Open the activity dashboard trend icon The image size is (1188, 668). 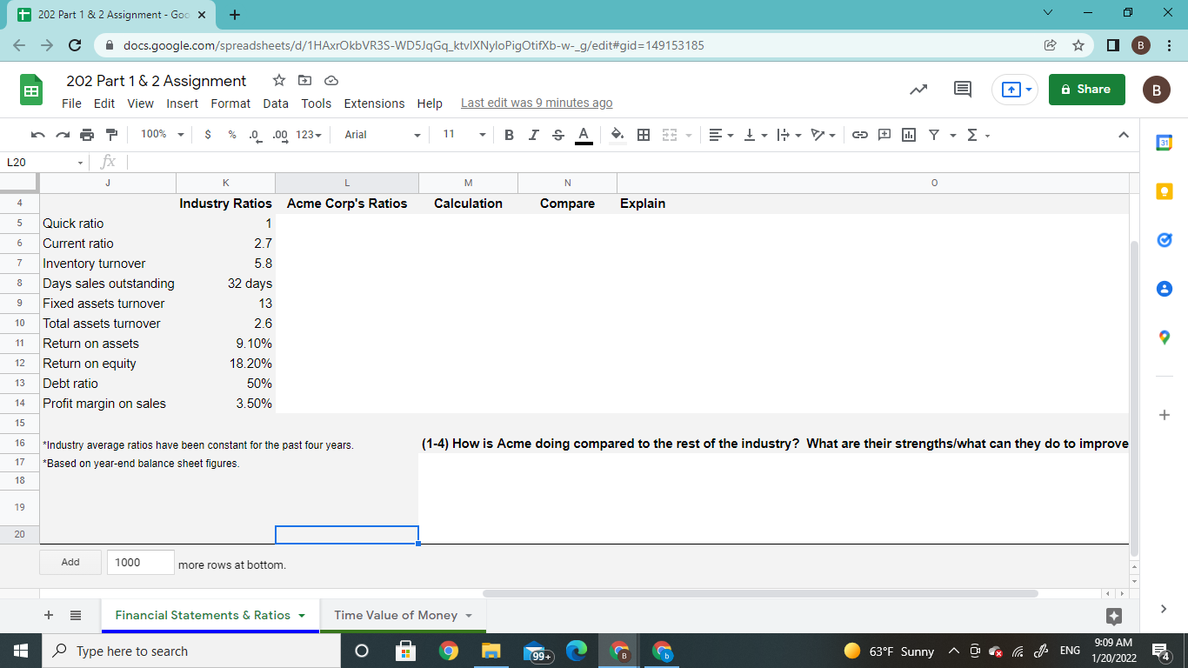pos(918,89)
